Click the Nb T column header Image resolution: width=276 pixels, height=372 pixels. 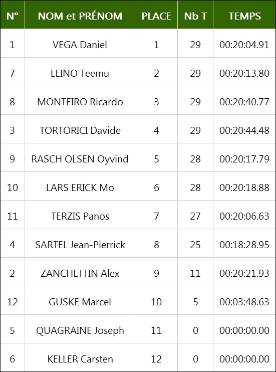pos(195,15)
